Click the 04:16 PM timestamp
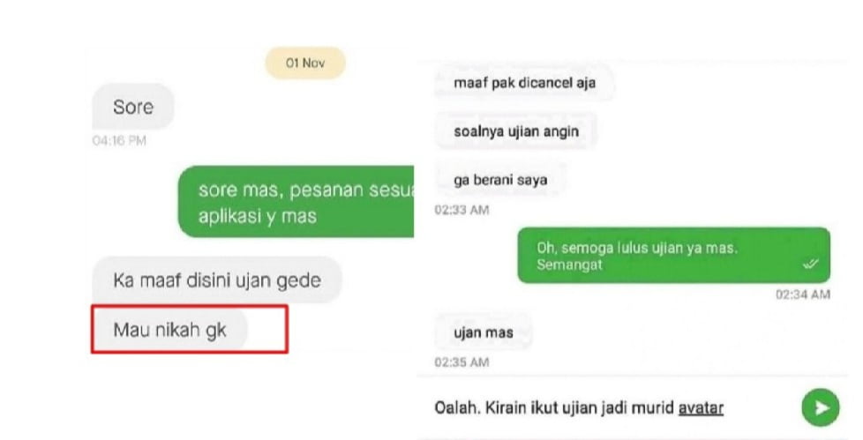This screenshot has height=440, width=863. [119, 141]
